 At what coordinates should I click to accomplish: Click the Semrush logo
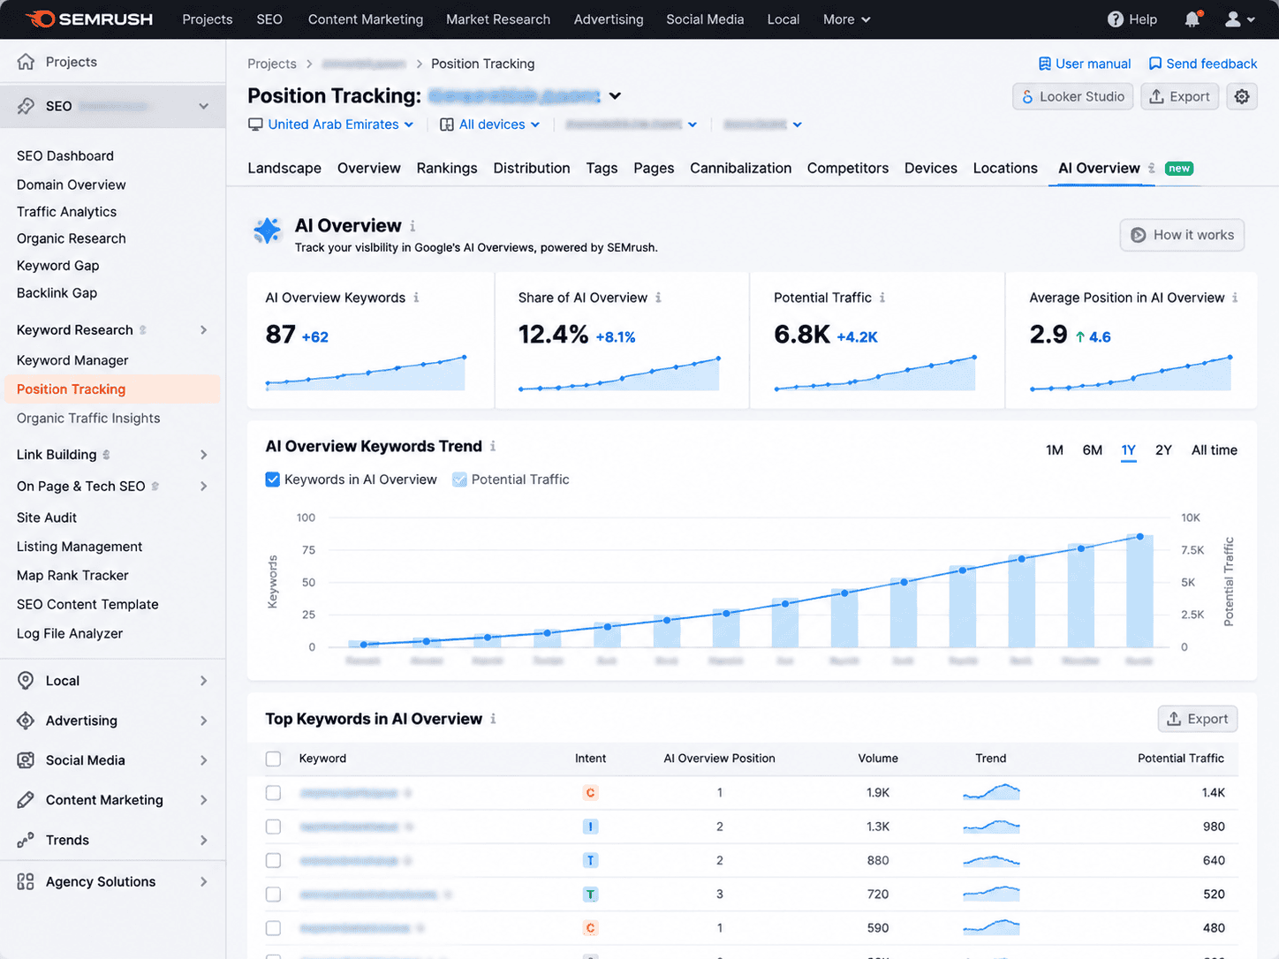tap(88, 19)
